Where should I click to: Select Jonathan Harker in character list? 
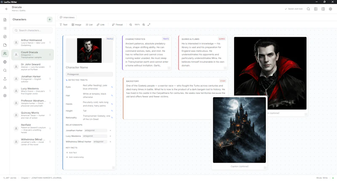click(33, 79)
